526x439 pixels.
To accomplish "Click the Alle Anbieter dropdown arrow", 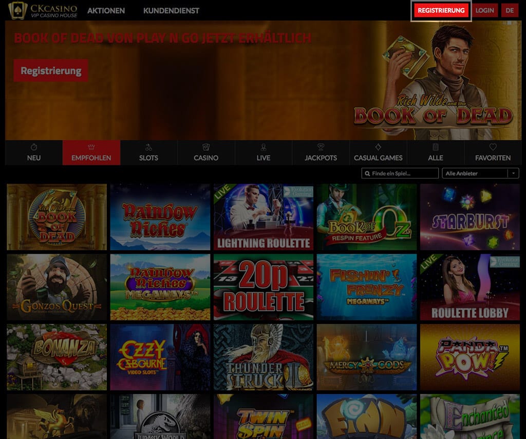I will click(513, 173).
